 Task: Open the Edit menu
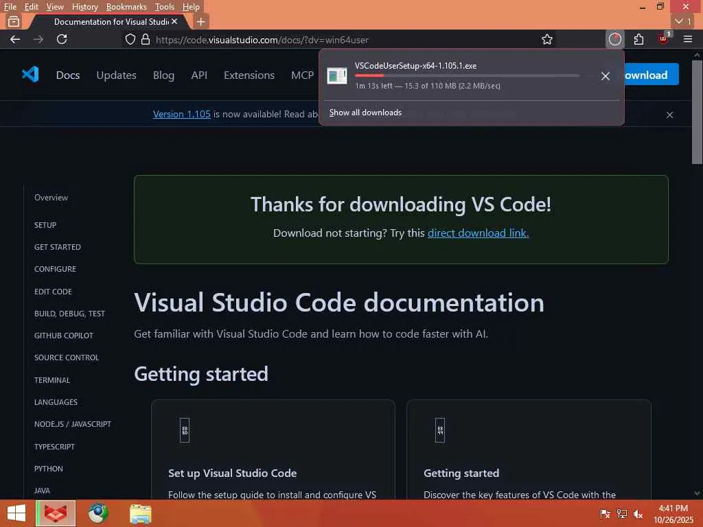click(31, 7)
